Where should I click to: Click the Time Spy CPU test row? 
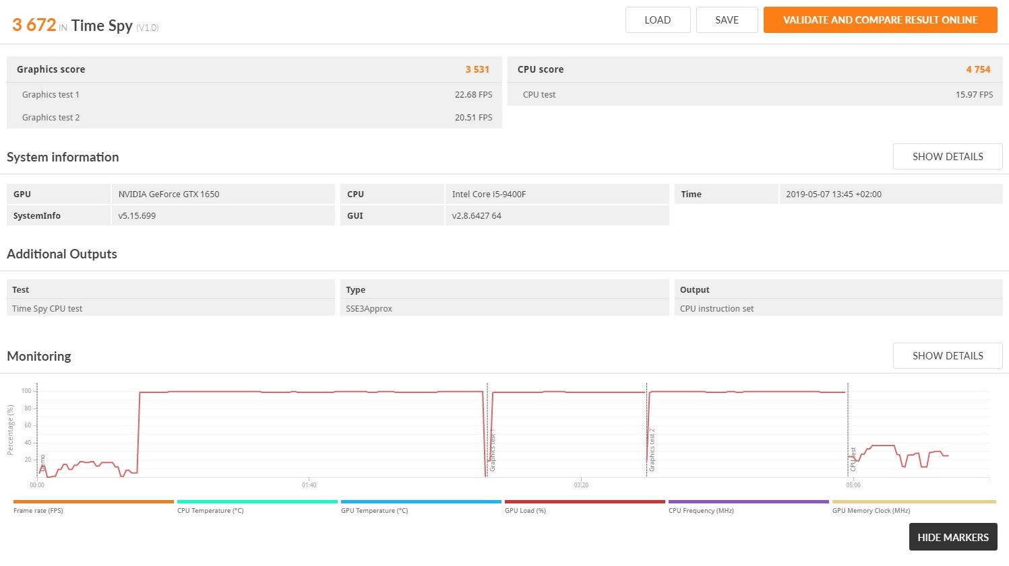171,308
